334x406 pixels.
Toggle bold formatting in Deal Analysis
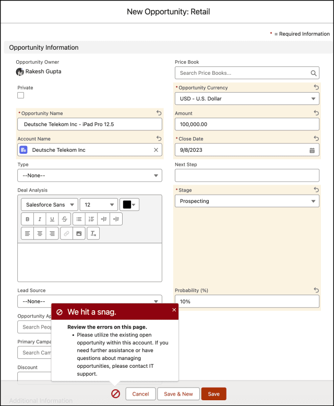[28, 219]
